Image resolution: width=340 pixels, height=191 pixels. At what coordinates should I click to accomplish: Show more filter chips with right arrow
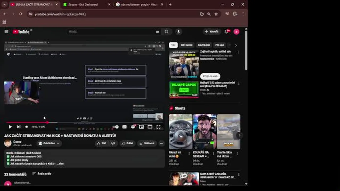pos(236,45)
